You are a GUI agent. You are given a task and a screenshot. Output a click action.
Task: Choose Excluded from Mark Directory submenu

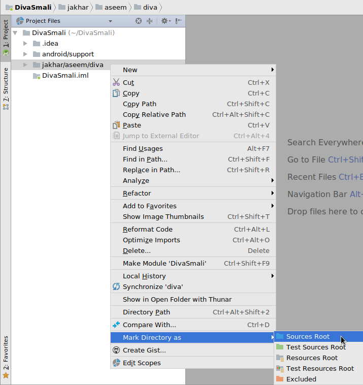point(301,379)
